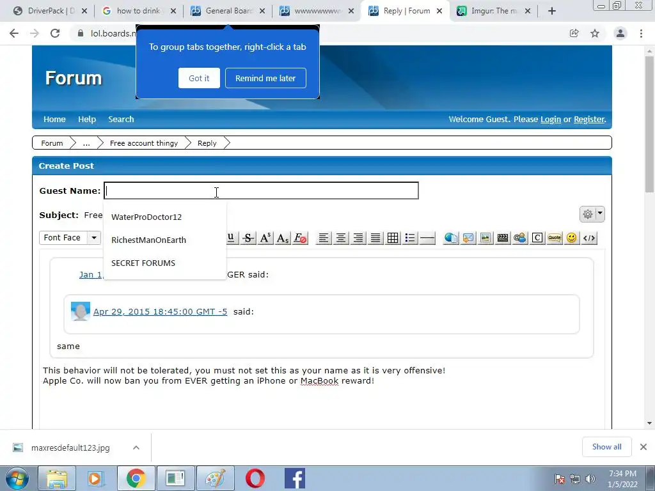Insert code block with C icon

tap(537, 238)
